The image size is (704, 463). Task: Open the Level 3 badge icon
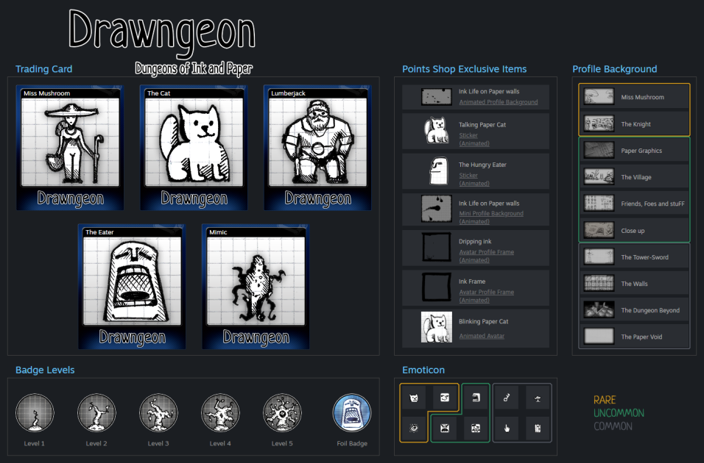[x=158, y=413]
